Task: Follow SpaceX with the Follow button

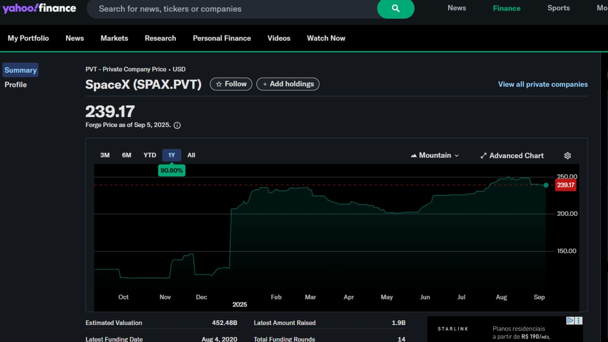Action: [x=231, y=84]
